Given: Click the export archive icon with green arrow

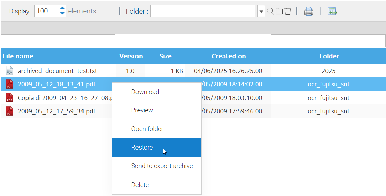Looking at the screenshot, I should point(332,11).
